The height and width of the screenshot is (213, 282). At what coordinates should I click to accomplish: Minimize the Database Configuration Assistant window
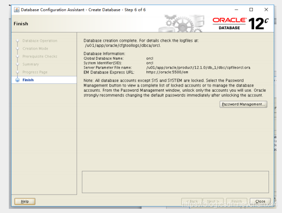coord(237,10)
